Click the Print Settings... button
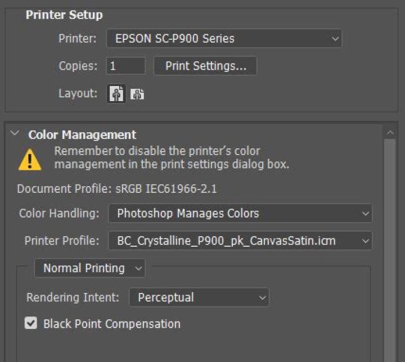 tap(205, 66)
